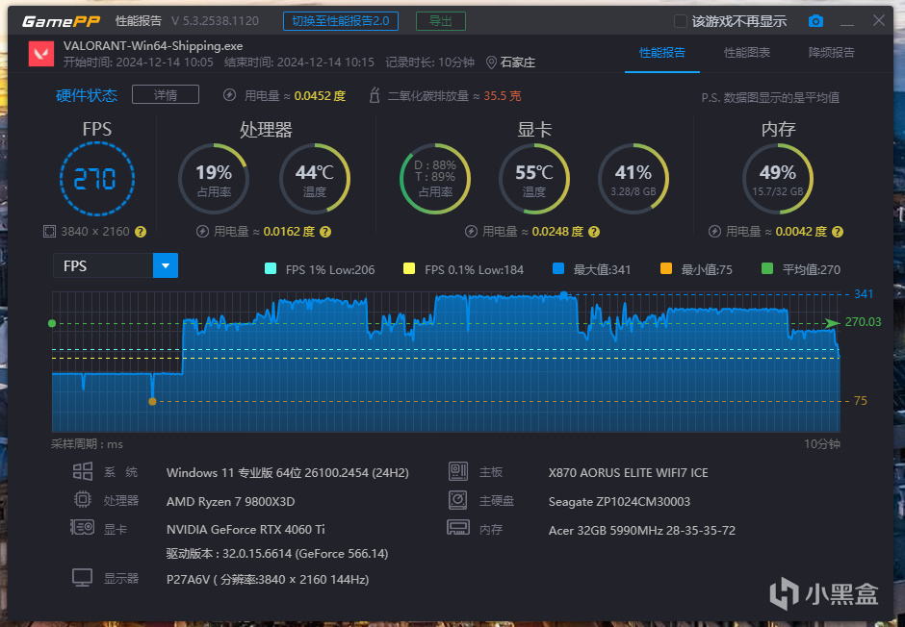Toggle the 平均值 green legend swatch

click(x=767, y=268)
